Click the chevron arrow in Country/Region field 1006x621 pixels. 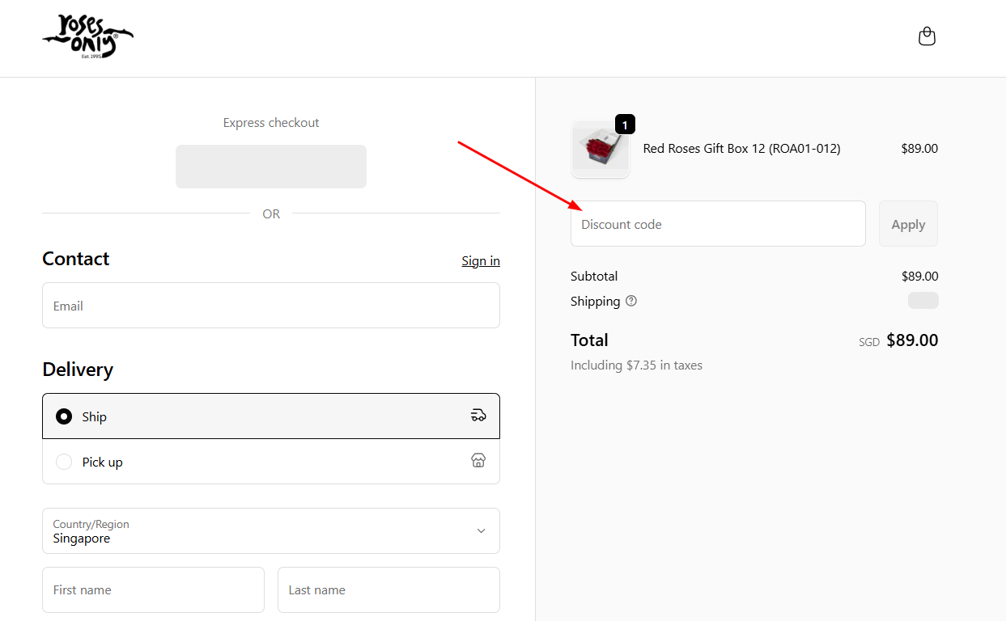pos(481,530)
